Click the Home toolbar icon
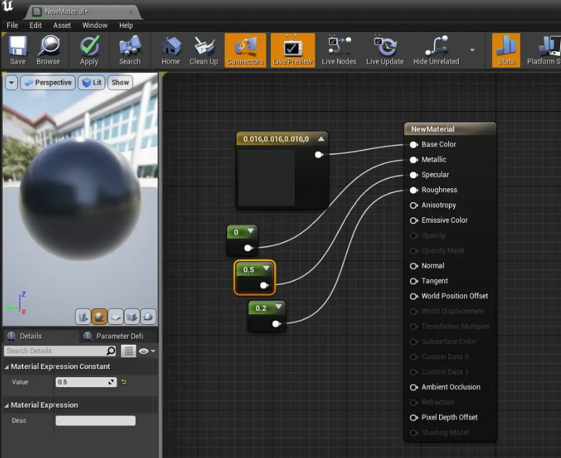 [x=171, y=50]
